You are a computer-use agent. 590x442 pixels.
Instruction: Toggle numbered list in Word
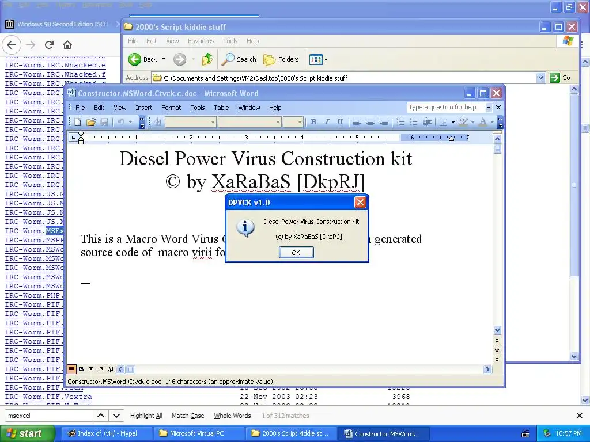pyautogui.click(x=400, y=122)
